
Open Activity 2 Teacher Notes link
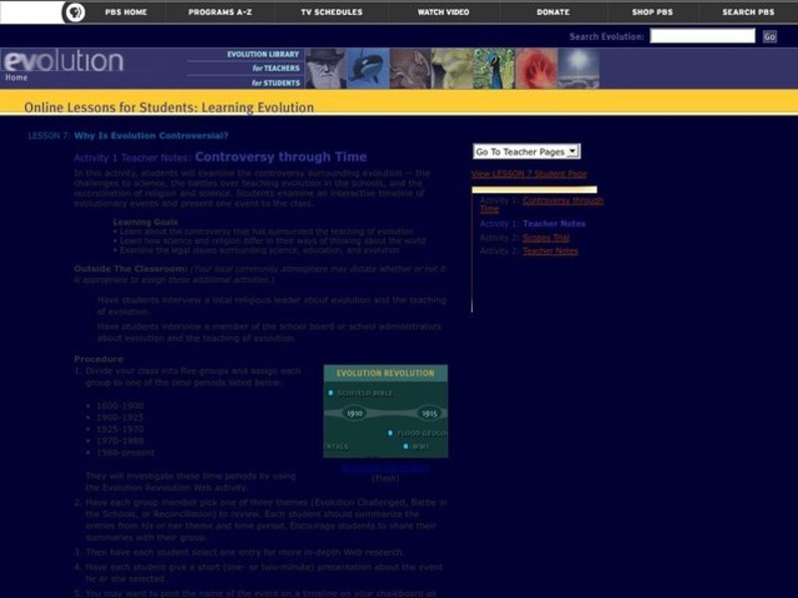click(550, 251)
